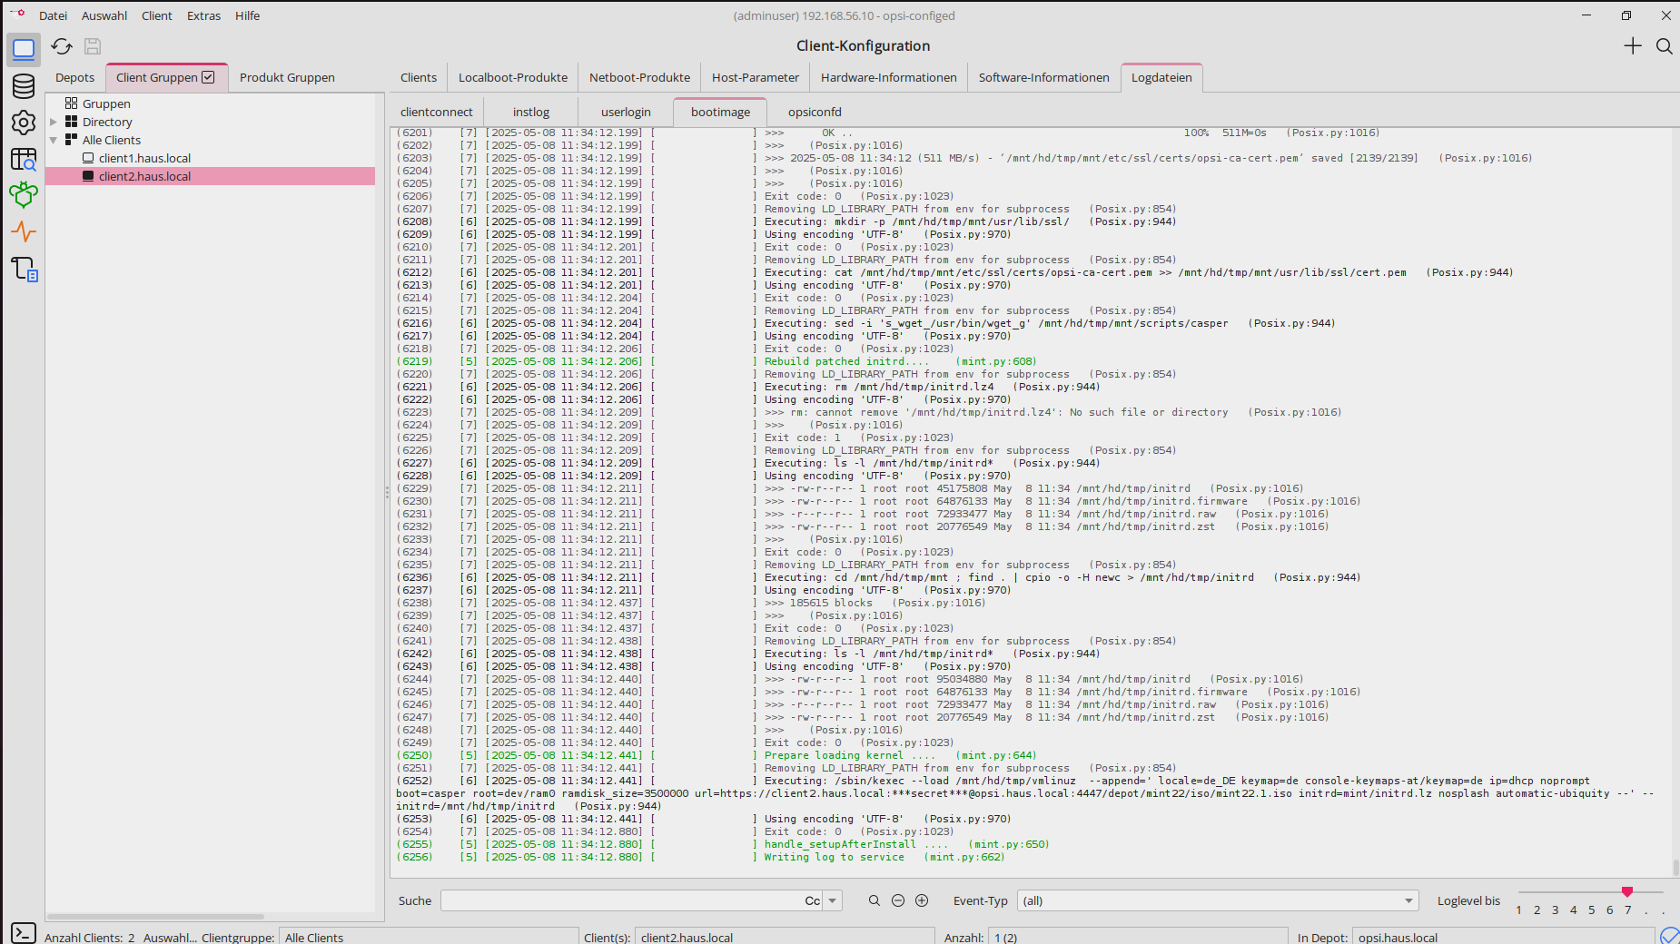Open terminal icon at bottom-left corner
Image resolution: width=1680 pixels, height=944 pixels.
pos(24,933)
